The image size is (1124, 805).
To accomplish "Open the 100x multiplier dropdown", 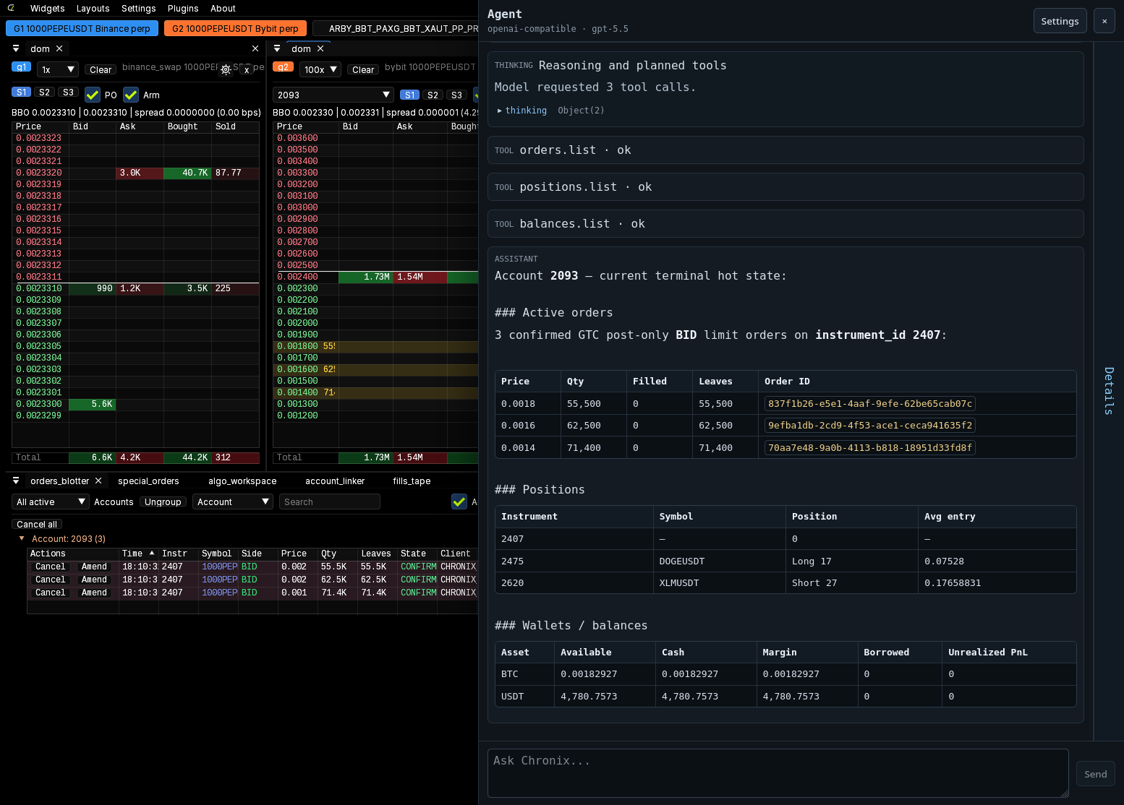I will [320, 69].
